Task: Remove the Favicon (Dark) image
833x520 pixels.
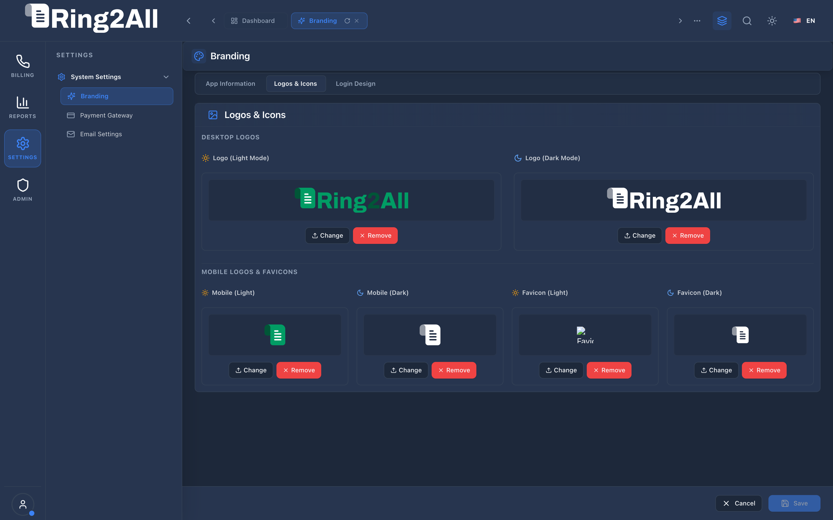Action: [764, 370]
